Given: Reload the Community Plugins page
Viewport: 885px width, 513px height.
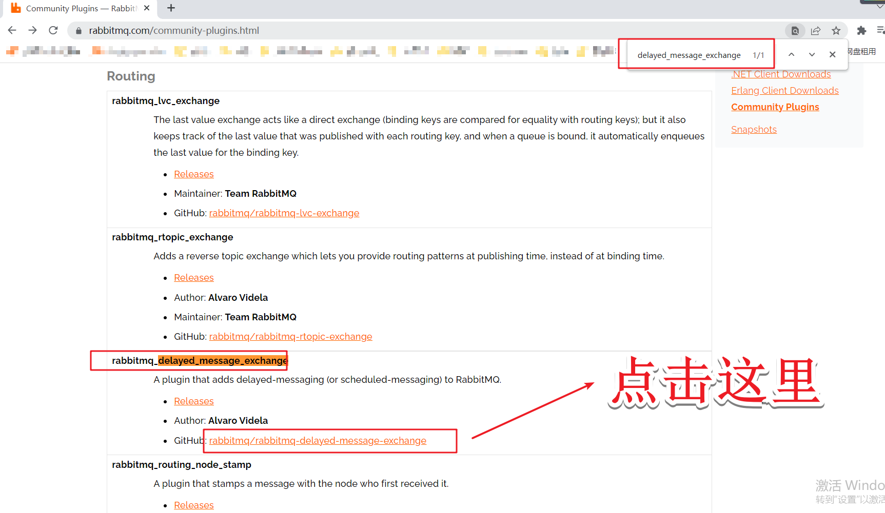Looking at the screenshot, I should [x=53, y=30].
